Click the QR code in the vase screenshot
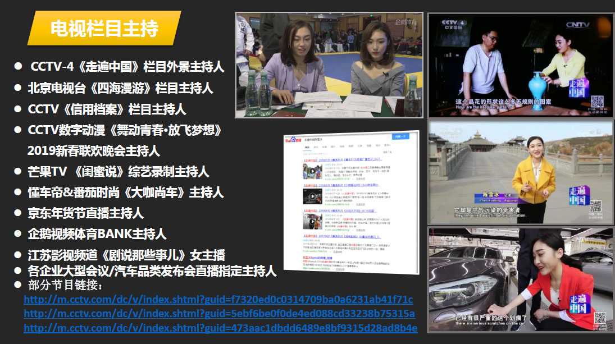Image resolution: width=615 pixels, height=344 pixels. 597,102
